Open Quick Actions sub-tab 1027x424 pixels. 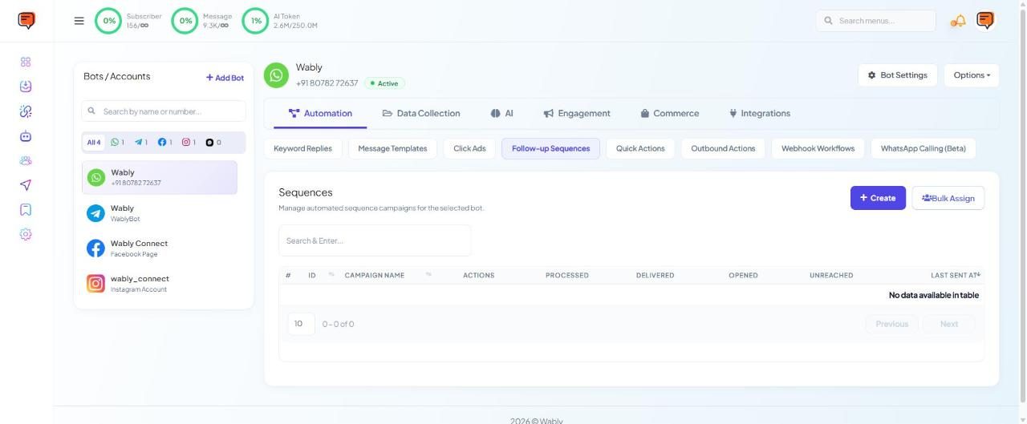(x=640, y=148)
